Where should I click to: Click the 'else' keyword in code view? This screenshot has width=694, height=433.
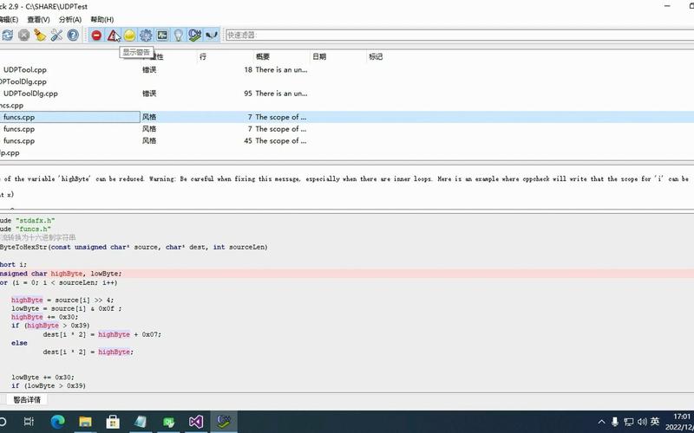point(19,343)
